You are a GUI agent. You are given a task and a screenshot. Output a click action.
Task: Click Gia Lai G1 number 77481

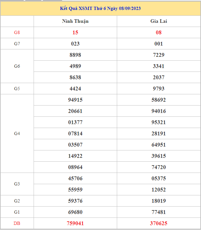click(x=158, y=212)
